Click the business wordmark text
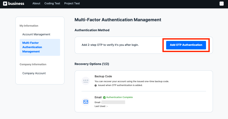The height and width of the screenshot is (119, 228). (x=16, y=4)
